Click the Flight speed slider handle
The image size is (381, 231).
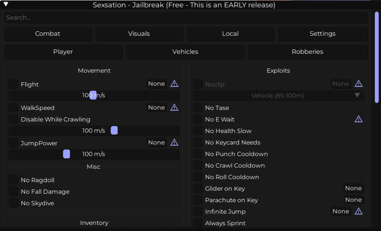click(x=93, y=95)
